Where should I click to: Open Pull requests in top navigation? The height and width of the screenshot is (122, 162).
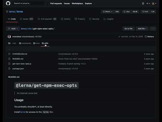coord(56,3)
